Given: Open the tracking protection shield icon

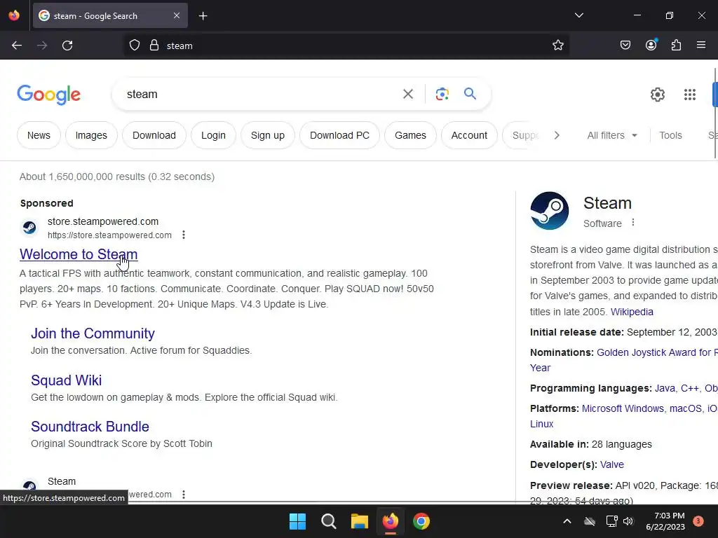Looking at the screenshot, I should (x=134, y=46).
